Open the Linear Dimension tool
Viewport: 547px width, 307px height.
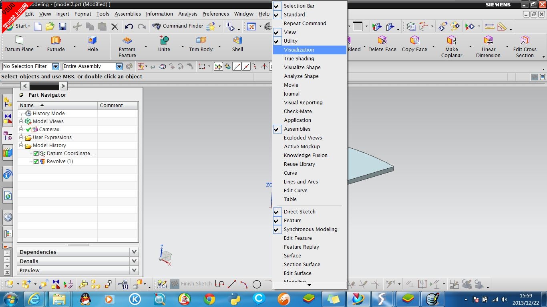tap(488, 47)
